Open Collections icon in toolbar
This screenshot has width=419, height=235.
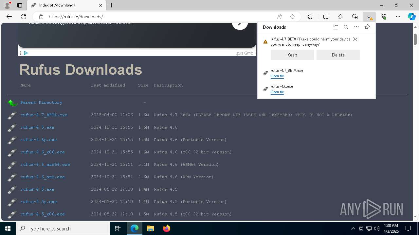[x=355, y=17]
